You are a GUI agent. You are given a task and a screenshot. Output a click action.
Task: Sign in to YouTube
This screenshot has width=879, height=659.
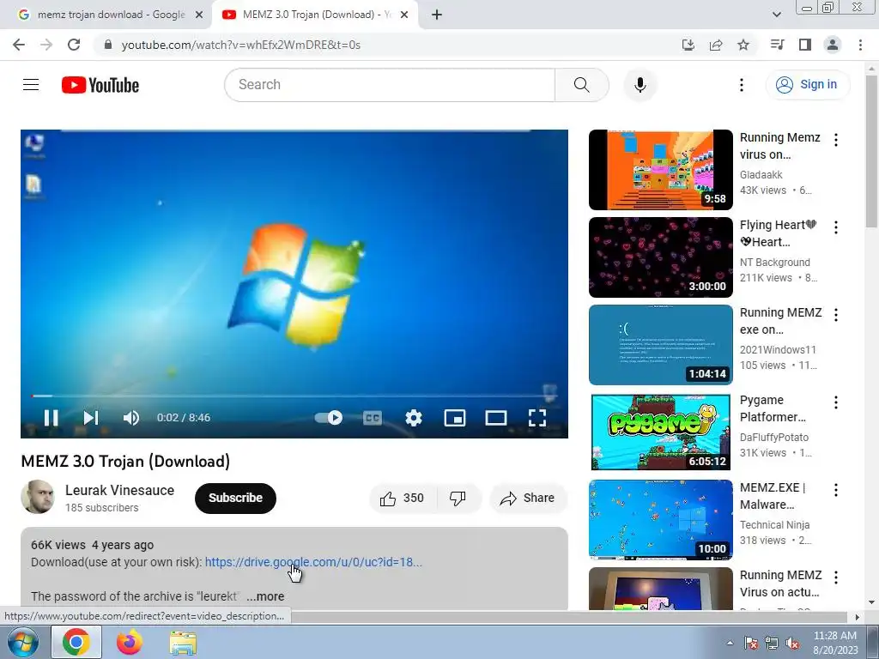(x=807, y=85)
